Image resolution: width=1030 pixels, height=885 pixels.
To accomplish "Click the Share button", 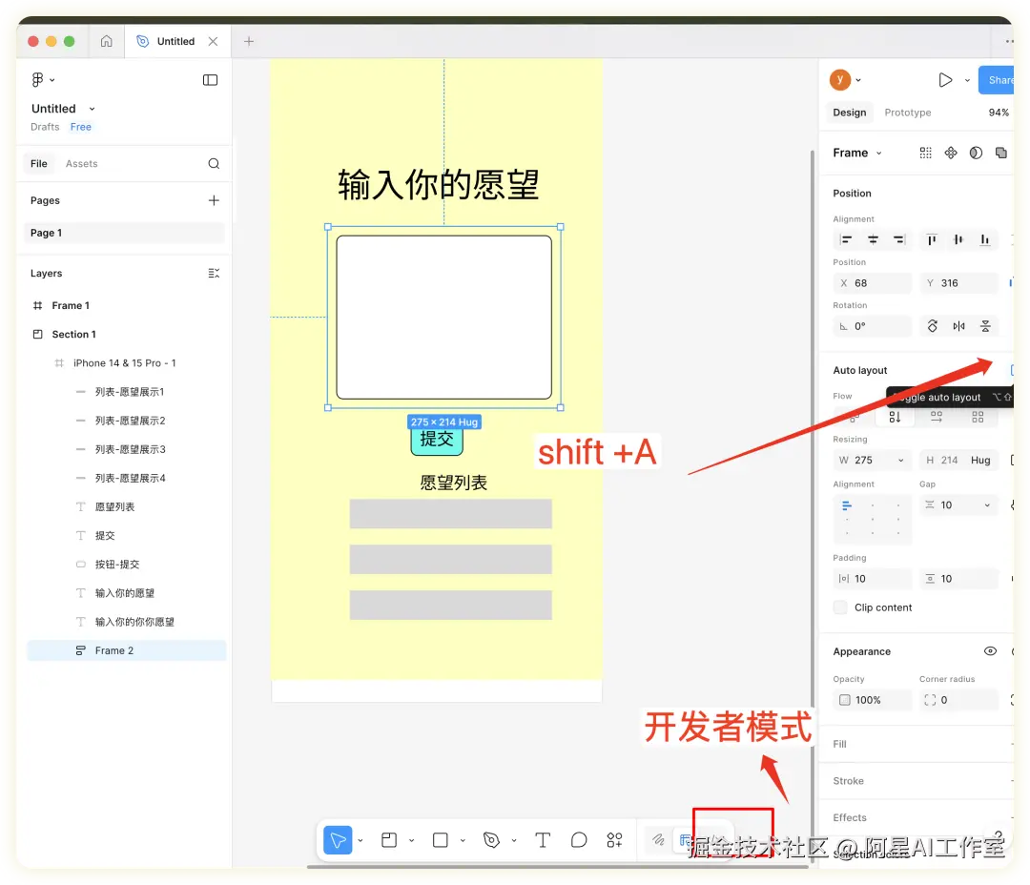I will [x=1001, y=80].
